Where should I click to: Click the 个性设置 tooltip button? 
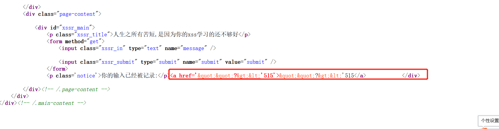[489, 121]
